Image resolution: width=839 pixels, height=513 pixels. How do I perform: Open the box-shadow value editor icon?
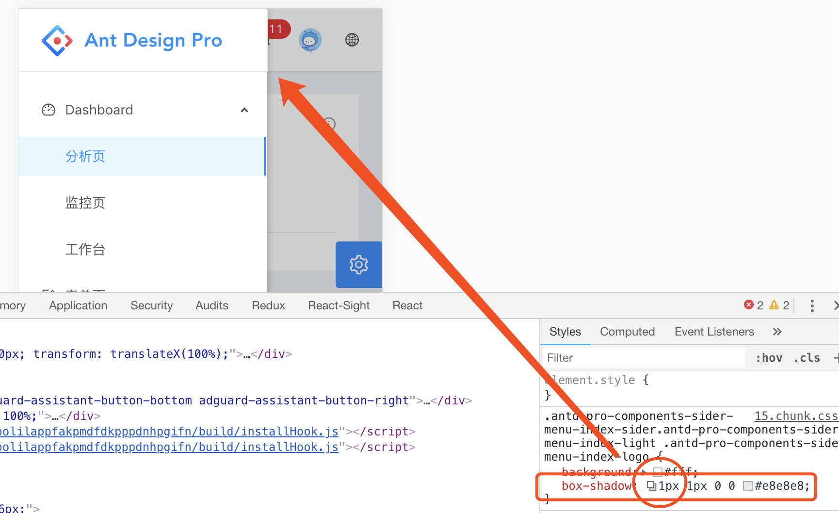click(x=651, y=486)
